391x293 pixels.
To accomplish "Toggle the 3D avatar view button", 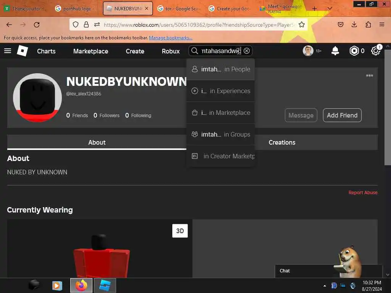I will click(x=180, y=231).
